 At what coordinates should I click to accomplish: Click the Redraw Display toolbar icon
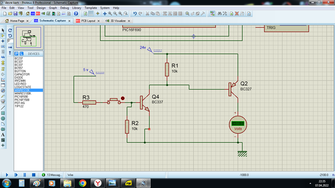85,14
